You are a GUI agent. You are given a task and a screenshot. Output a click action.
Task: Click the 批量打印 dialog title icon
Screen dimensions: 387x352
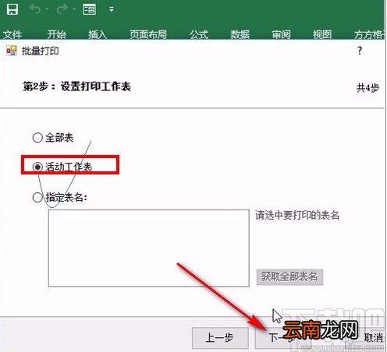(12, 51)
